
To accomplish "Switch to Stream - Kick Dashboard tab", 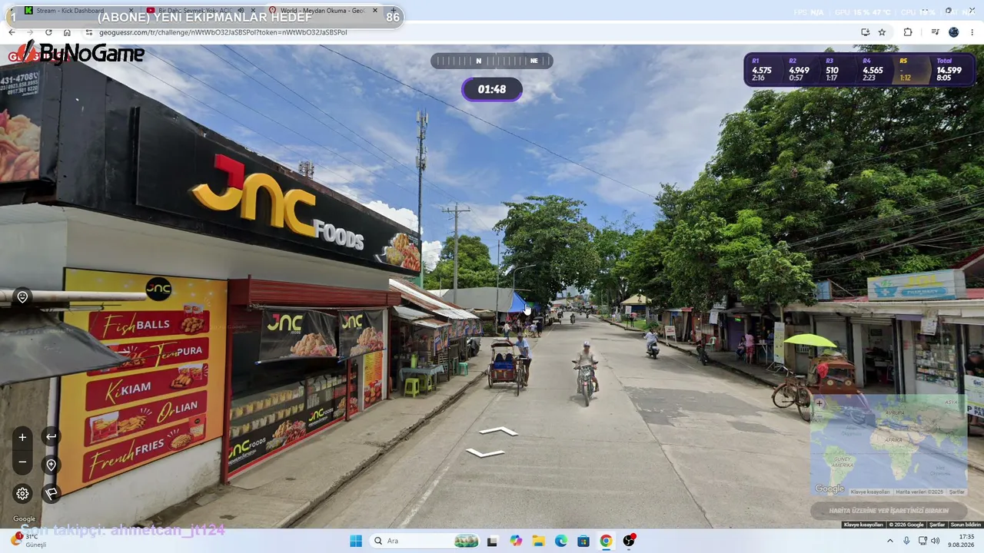I will pos(77,11).
